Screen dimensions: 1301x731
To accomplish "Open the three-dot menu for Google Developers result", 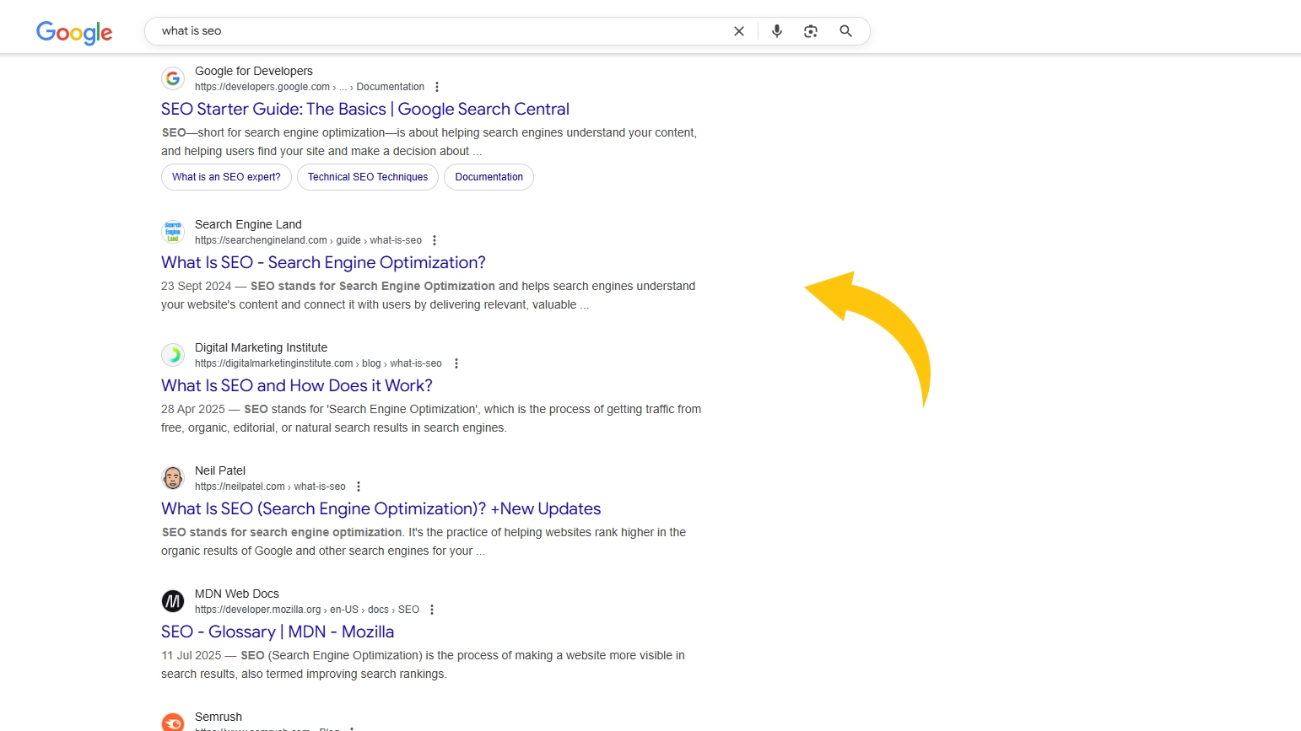I will point(437,86).
